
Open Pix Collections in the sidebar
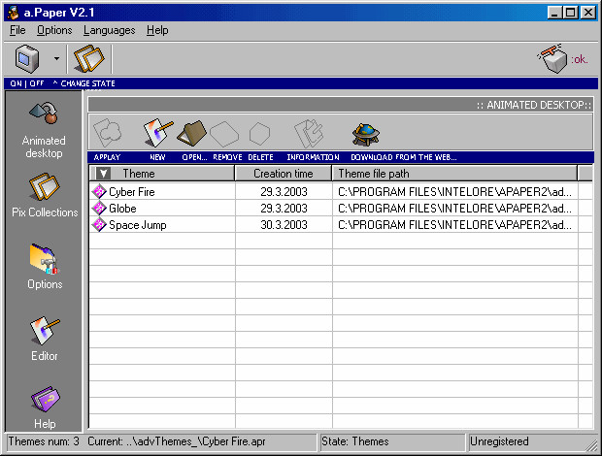point(45,196)
